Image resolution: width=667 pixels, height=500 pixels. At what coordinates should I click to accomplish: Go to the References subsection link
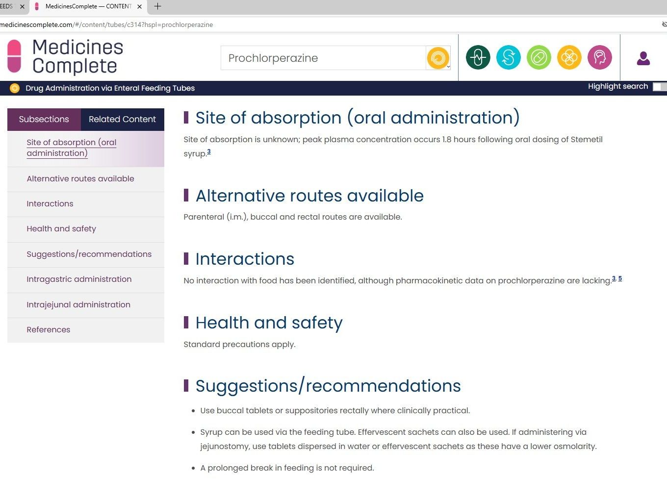(48, 330)
